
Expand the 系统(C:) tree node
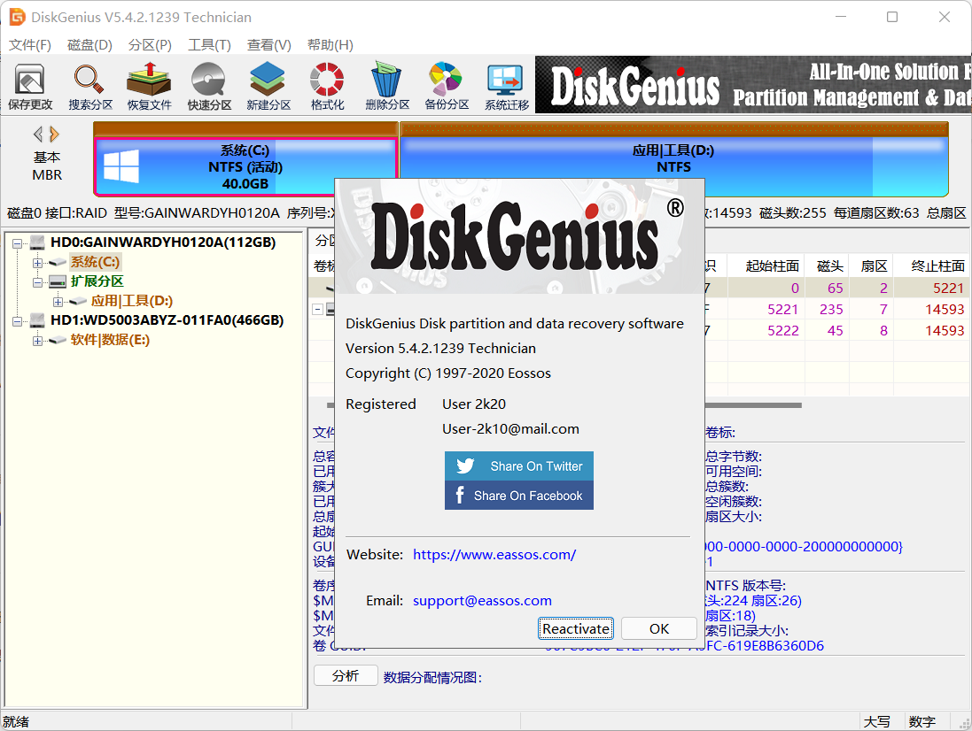pyautogui.click(x=38, y=263)
